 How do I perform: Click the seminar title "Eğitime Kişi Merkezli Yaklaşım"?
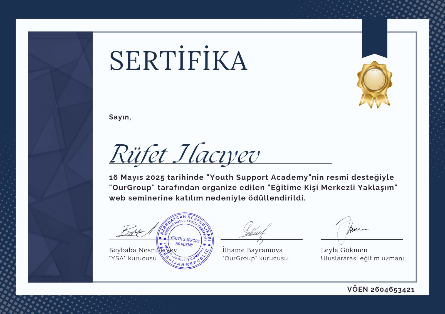coord(332,188)
